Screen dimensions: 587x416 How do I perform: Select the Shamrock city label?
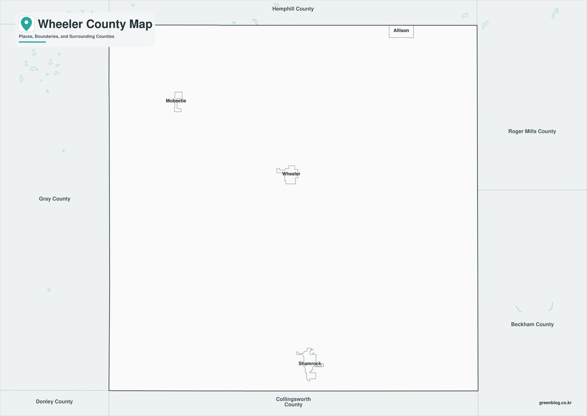[x=310, y=364]
